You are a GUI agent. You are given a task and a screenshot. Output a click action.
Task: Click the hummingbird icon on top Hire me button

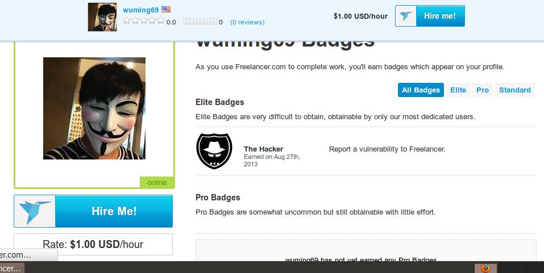[405, 16]
